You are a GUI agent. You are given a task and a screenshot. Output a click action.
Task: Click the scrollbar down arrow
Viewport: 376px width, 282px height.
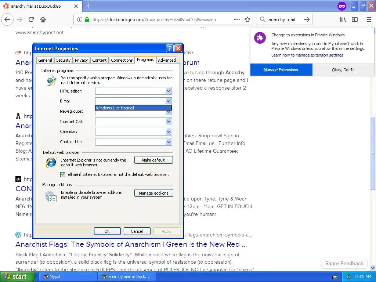(372, 268)
